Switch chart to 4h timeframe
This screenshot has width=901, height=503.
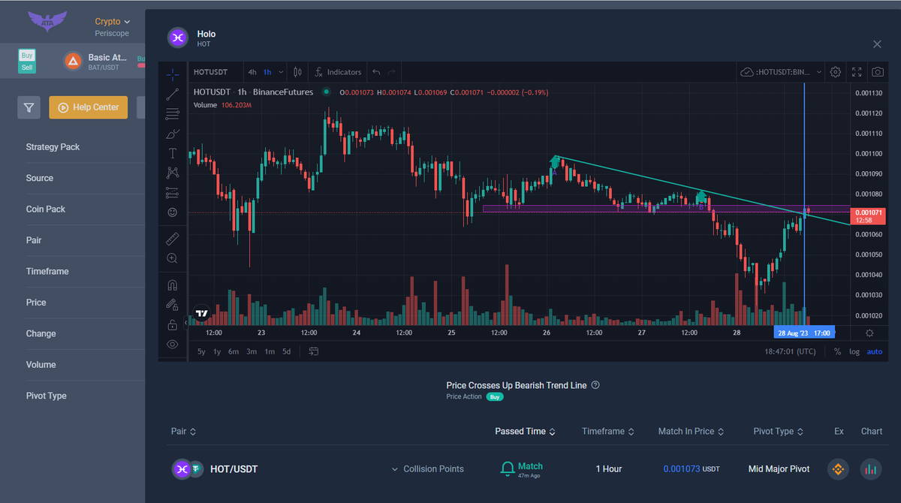click(252, 72)
